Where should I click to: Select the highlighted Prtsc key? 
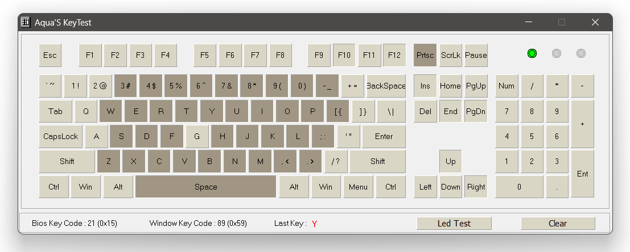point(425,55)
